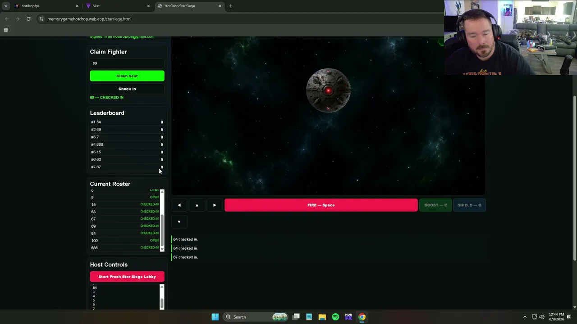Steer right with the right arrow control
The height and width of the screenshot is (324, 577).
tap(215, 205)
